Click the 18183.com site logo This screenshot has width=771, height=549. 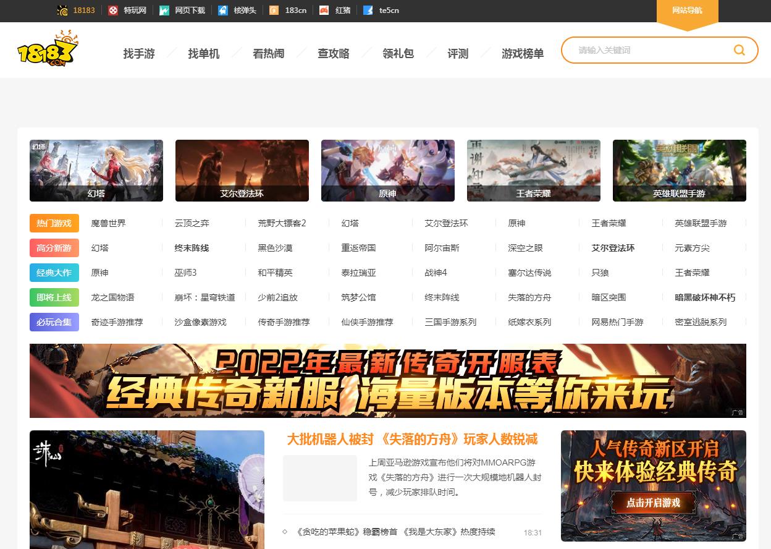coord(48,49)
